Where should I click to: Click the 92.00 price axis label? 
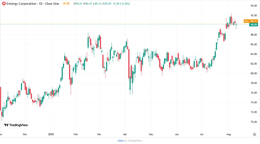254,15
